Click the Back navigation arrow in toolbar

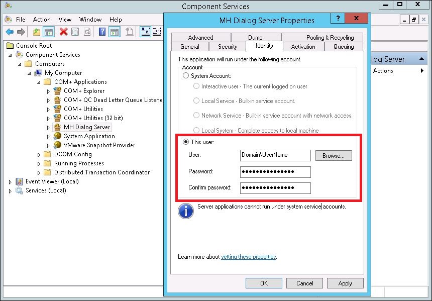click(x=10, y=32)
